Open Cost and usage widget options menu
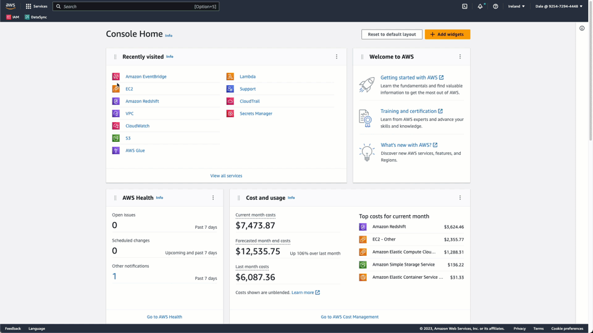 coord(460,198)
